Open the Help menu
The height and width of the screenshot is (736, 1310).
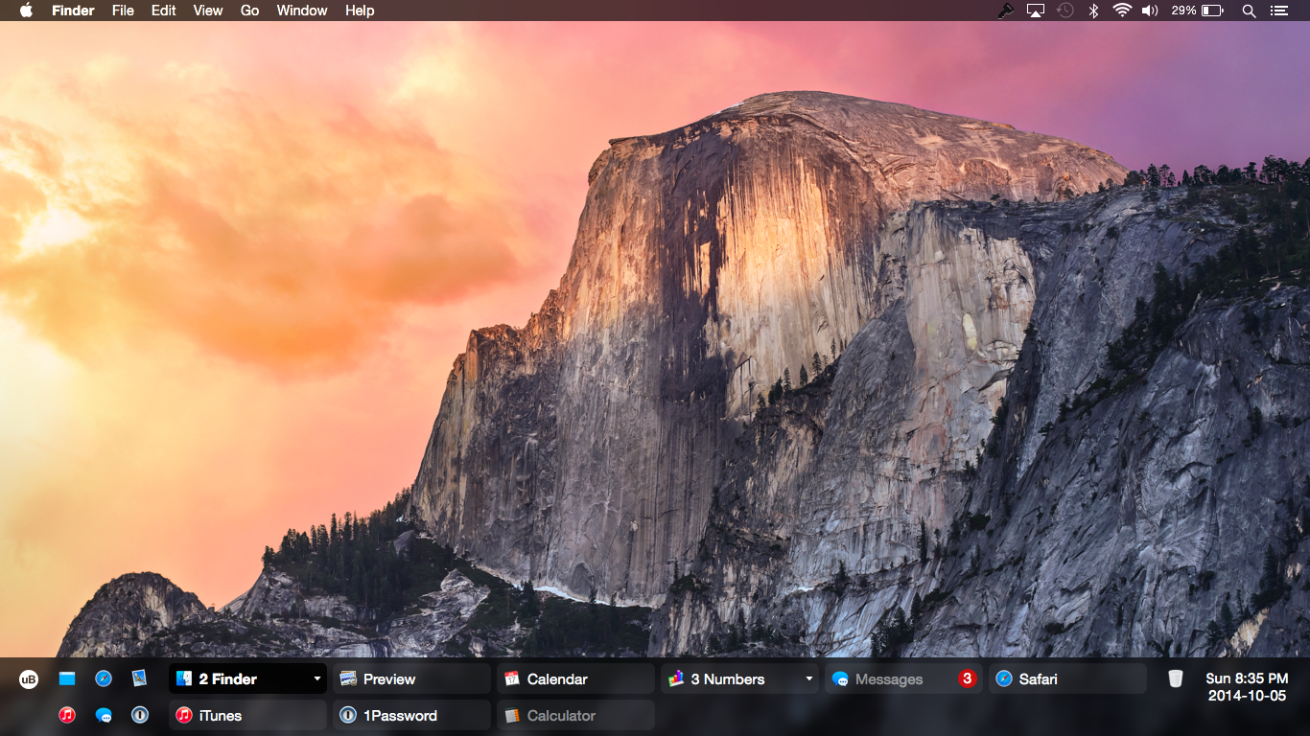(x=360, y=11)
